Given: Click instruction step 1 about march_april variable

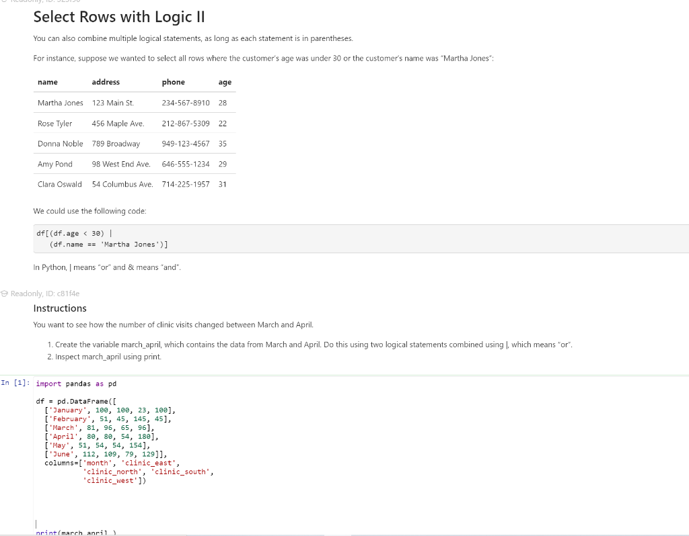Looking at the screenshot, I should tap(310, 345).
